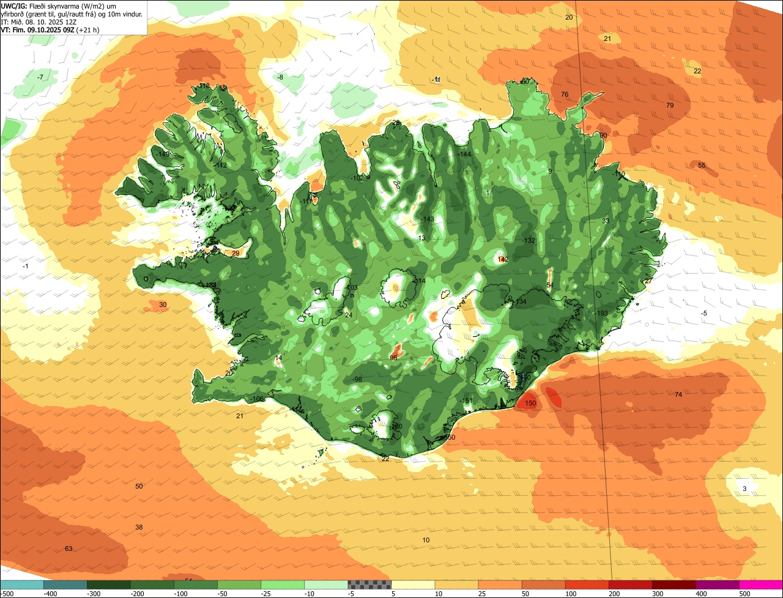Pick the 25 to 50 orange legend swatch
Image resolution: width=783 pixels, height=598 pixels.
(500, 585)
